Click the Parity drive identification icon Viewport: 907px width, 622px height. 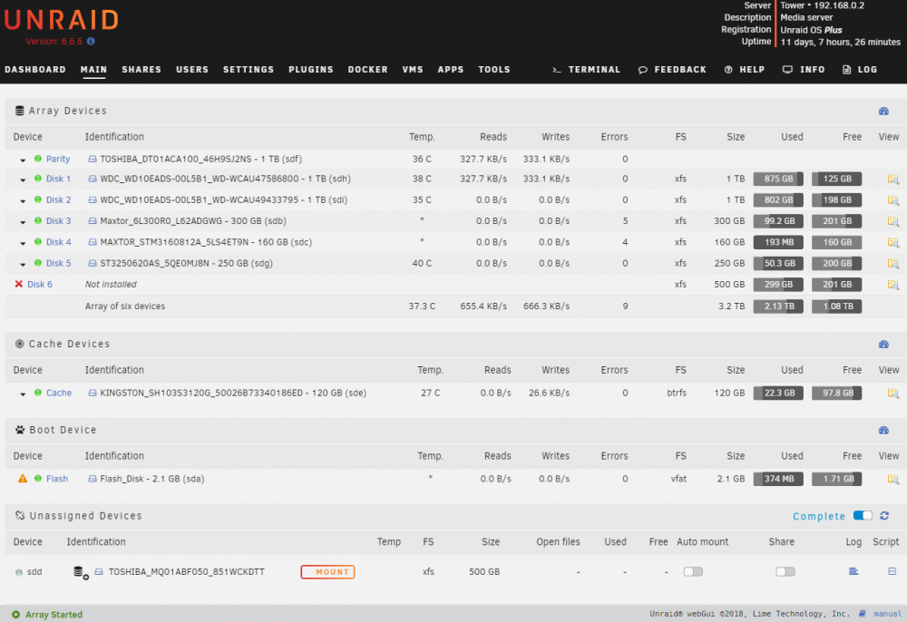coord(92,159)
